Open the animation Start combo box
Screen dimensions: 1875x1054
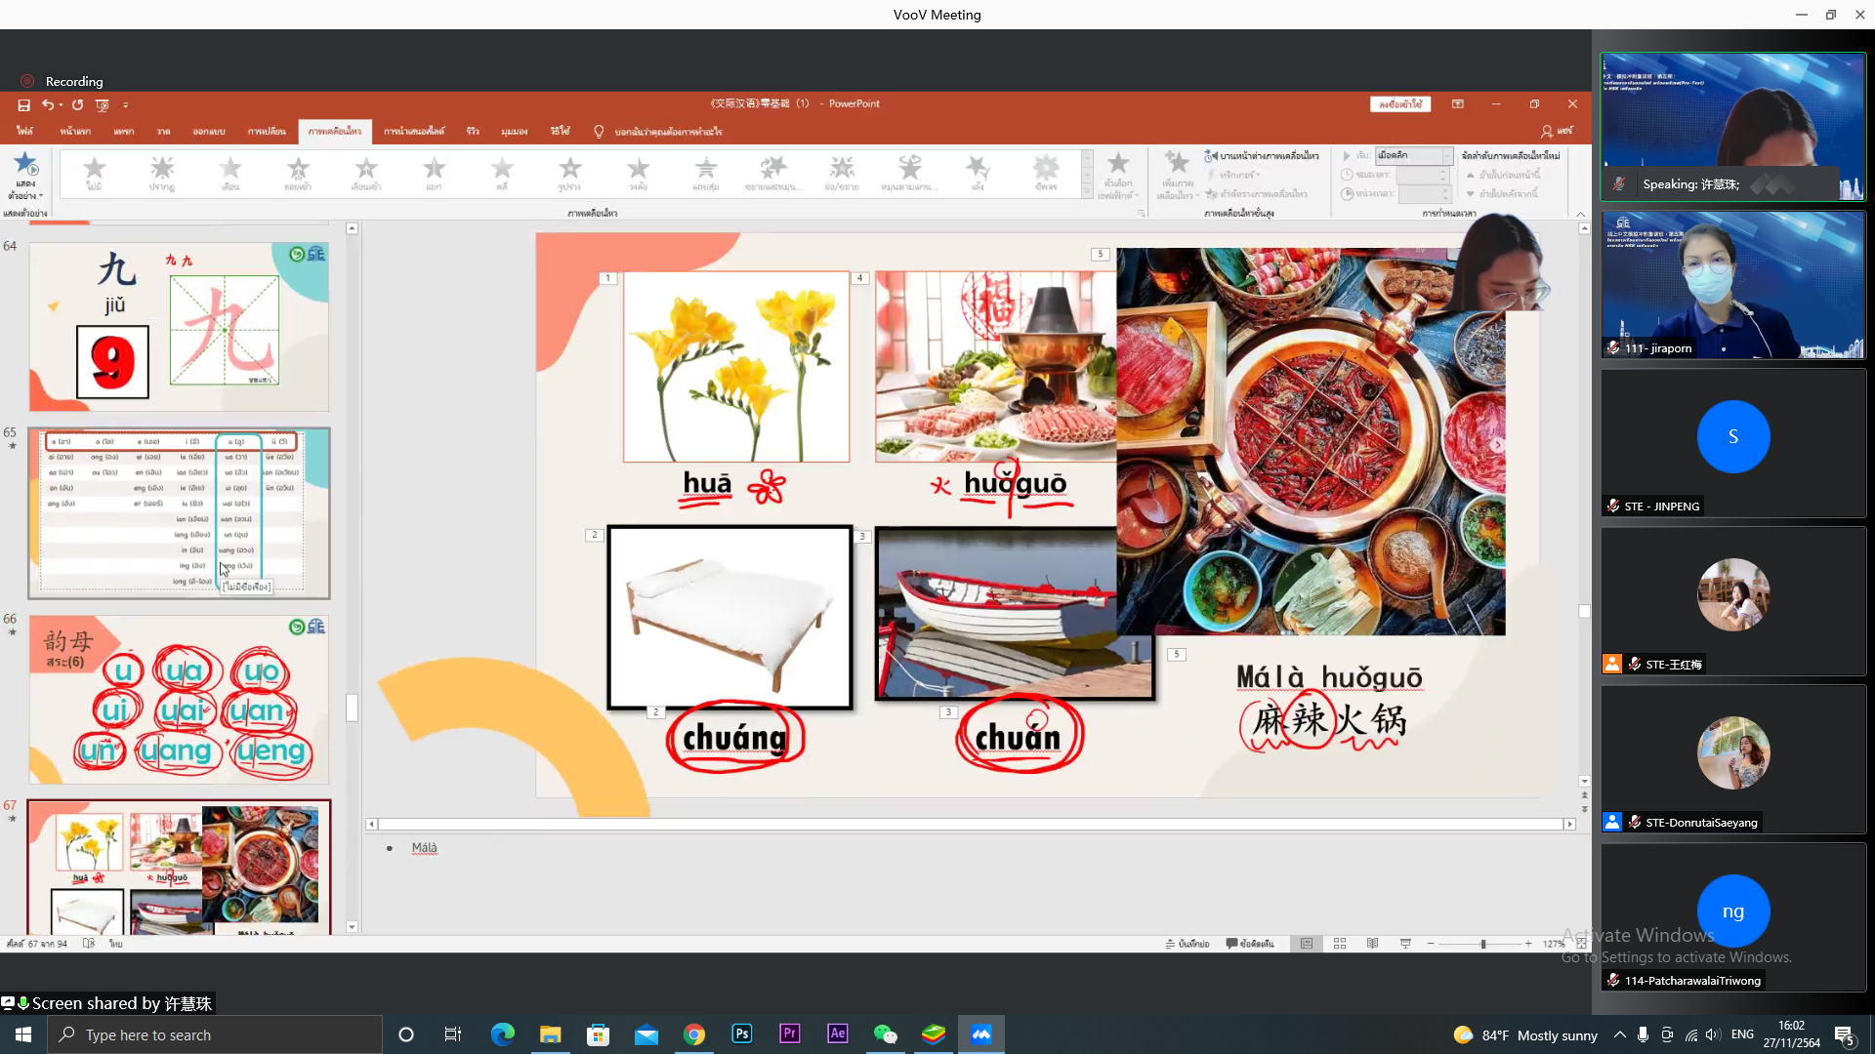(1414, 155)
